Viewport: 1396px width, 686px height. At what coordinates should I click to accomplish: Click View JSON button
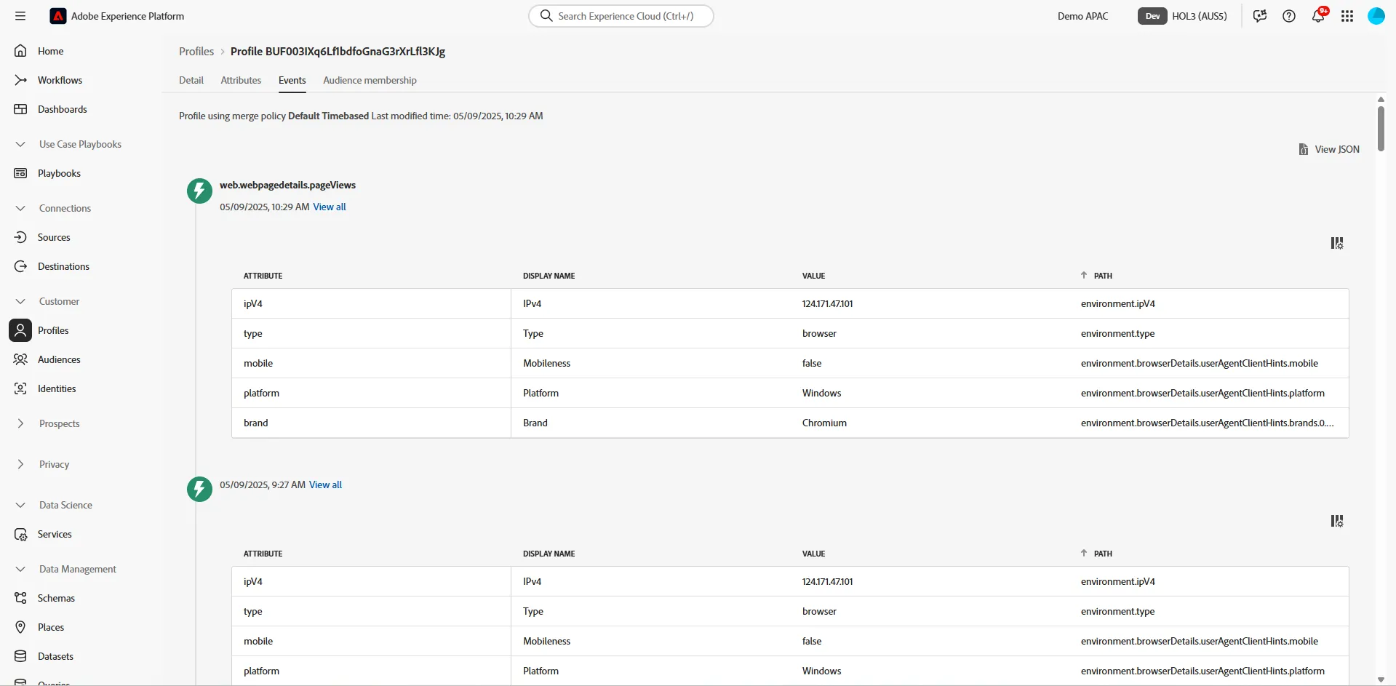1329,149
